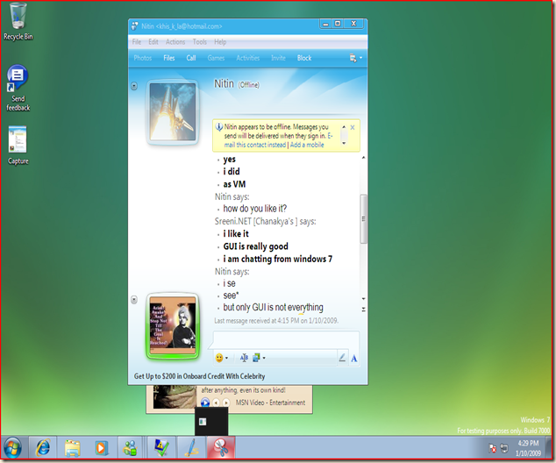Expand the arrow beside the background icon
This screenshot has height=463, width=556.
(x=264, y=358)
